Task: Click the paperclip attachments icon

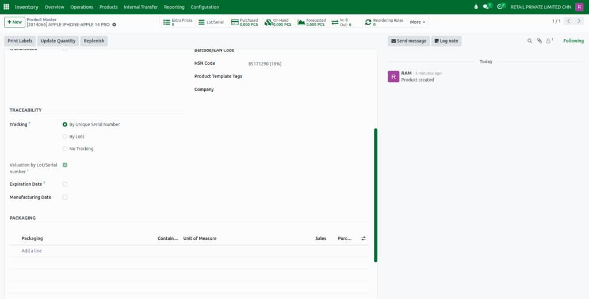Action: (539, 41)
